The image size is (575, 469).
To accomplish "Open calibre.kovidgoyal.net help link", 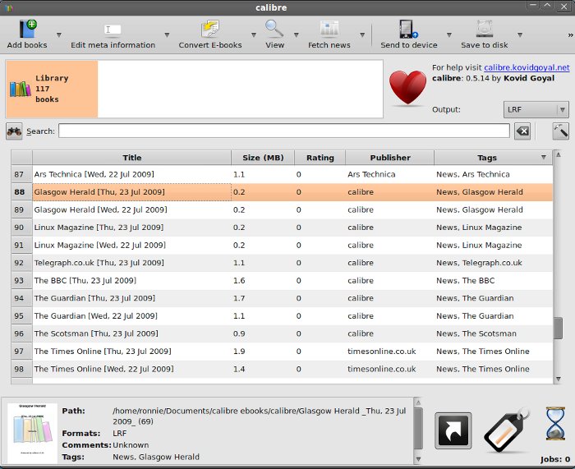I will [x=527, y=67].
